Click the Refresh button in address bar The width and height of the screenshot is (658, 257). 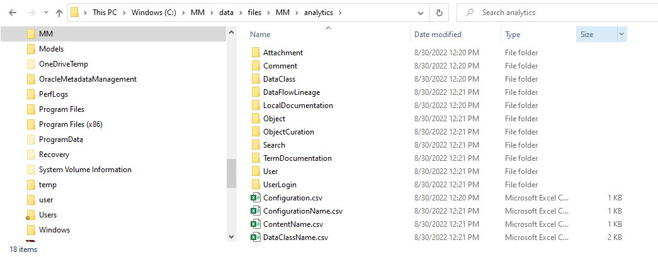[440, 13]
